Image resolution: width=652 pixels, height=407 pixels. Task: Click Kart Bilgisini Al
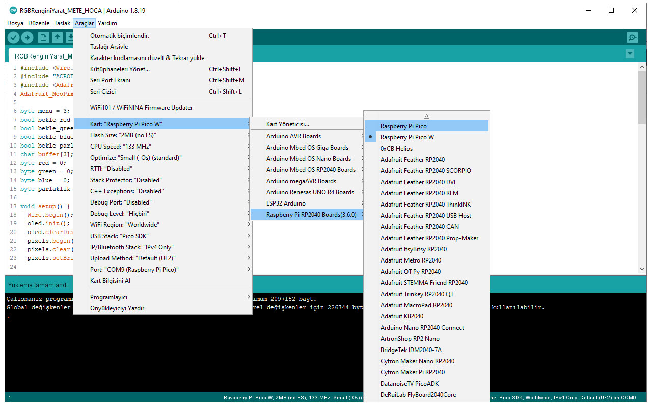click(162, 281)
